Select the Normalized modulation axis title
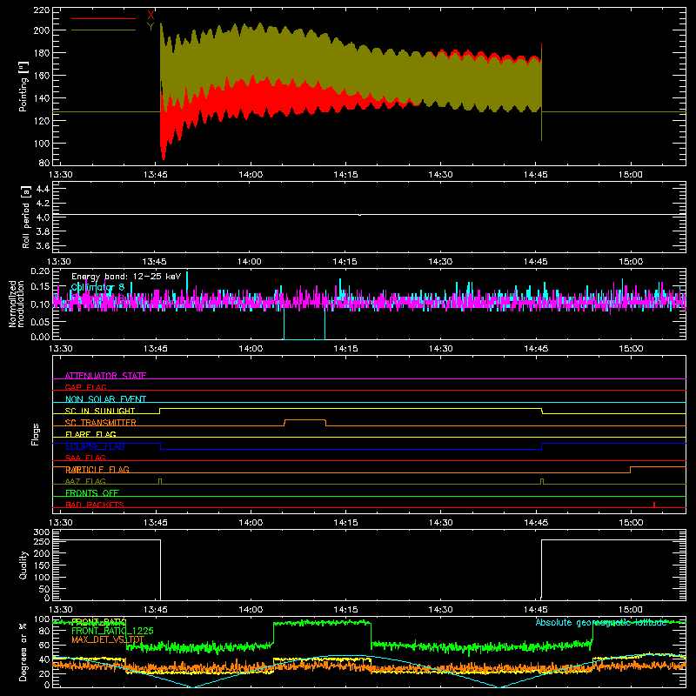 (17, 304)
